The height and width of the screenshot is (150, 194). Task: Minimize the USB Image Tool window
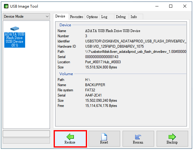pyautogui.click(x=157, y=6)
